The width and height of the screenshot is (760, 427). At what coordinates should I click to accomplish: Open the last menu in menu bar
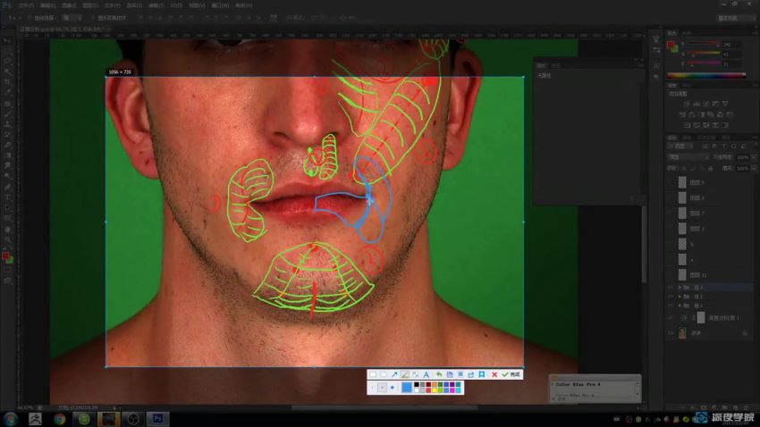244,5
